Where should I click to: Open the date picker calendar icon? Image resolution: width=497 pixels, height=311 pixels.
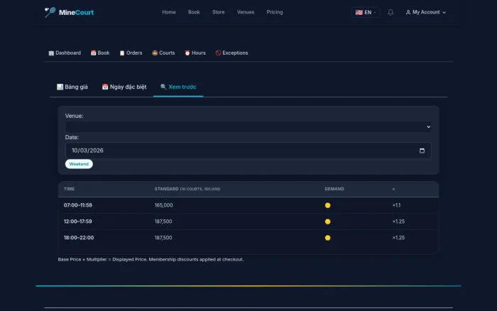[x=422, y=151]
